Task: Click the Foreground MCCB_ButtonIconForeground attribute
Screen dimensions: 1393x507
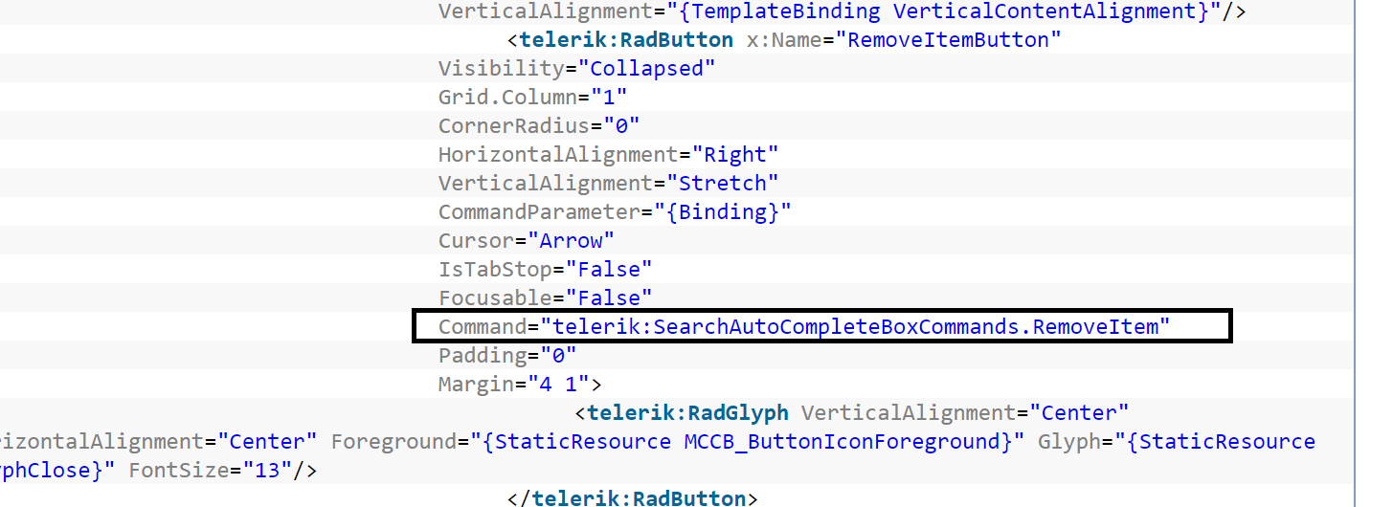Action: coord(677,442)
